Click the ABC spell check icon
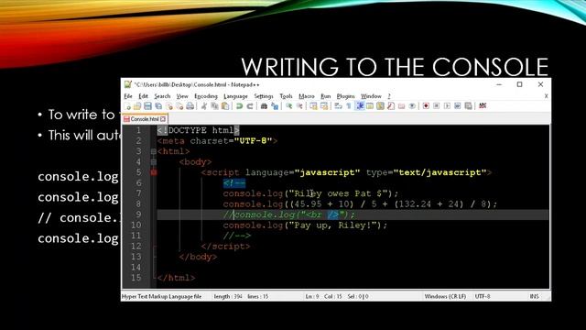This screenshot has height=330, width=586. 483,106
